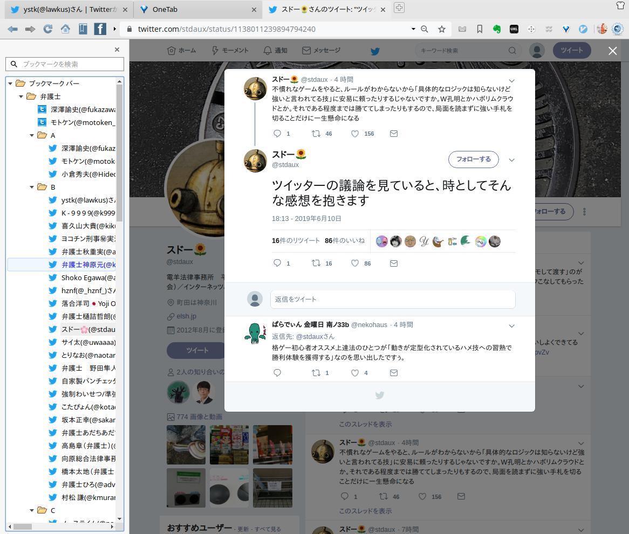Screen dimensions: 629x534
Task: Open the browser home icon
Action: [x=65, y=29]
